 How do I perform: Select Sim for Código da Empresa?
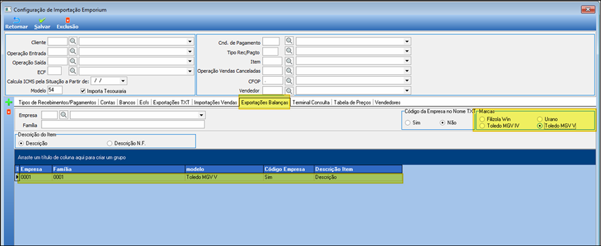(x=408, y=123)
